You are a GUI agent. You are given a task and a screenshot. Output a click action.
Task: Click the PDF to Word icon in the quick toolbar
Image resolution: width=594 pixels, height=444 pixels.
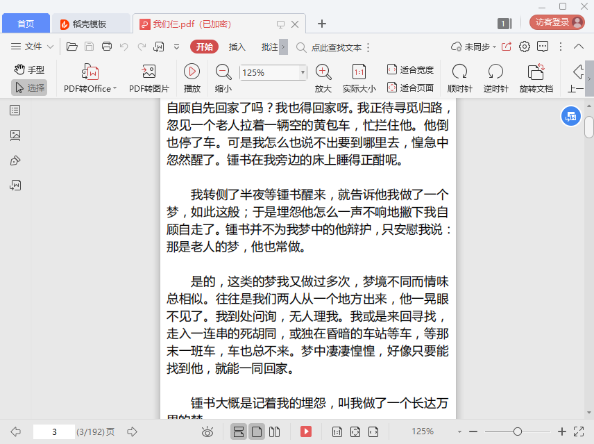pos(159,47)
